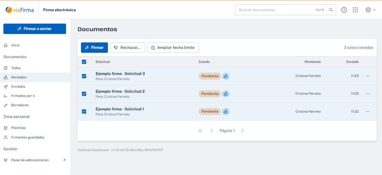Image resolution: width=382 pixels, height=175 pixels.
Task: Click signature icon beside Solicitud 3 Pendiente
Action: [226, 76]
